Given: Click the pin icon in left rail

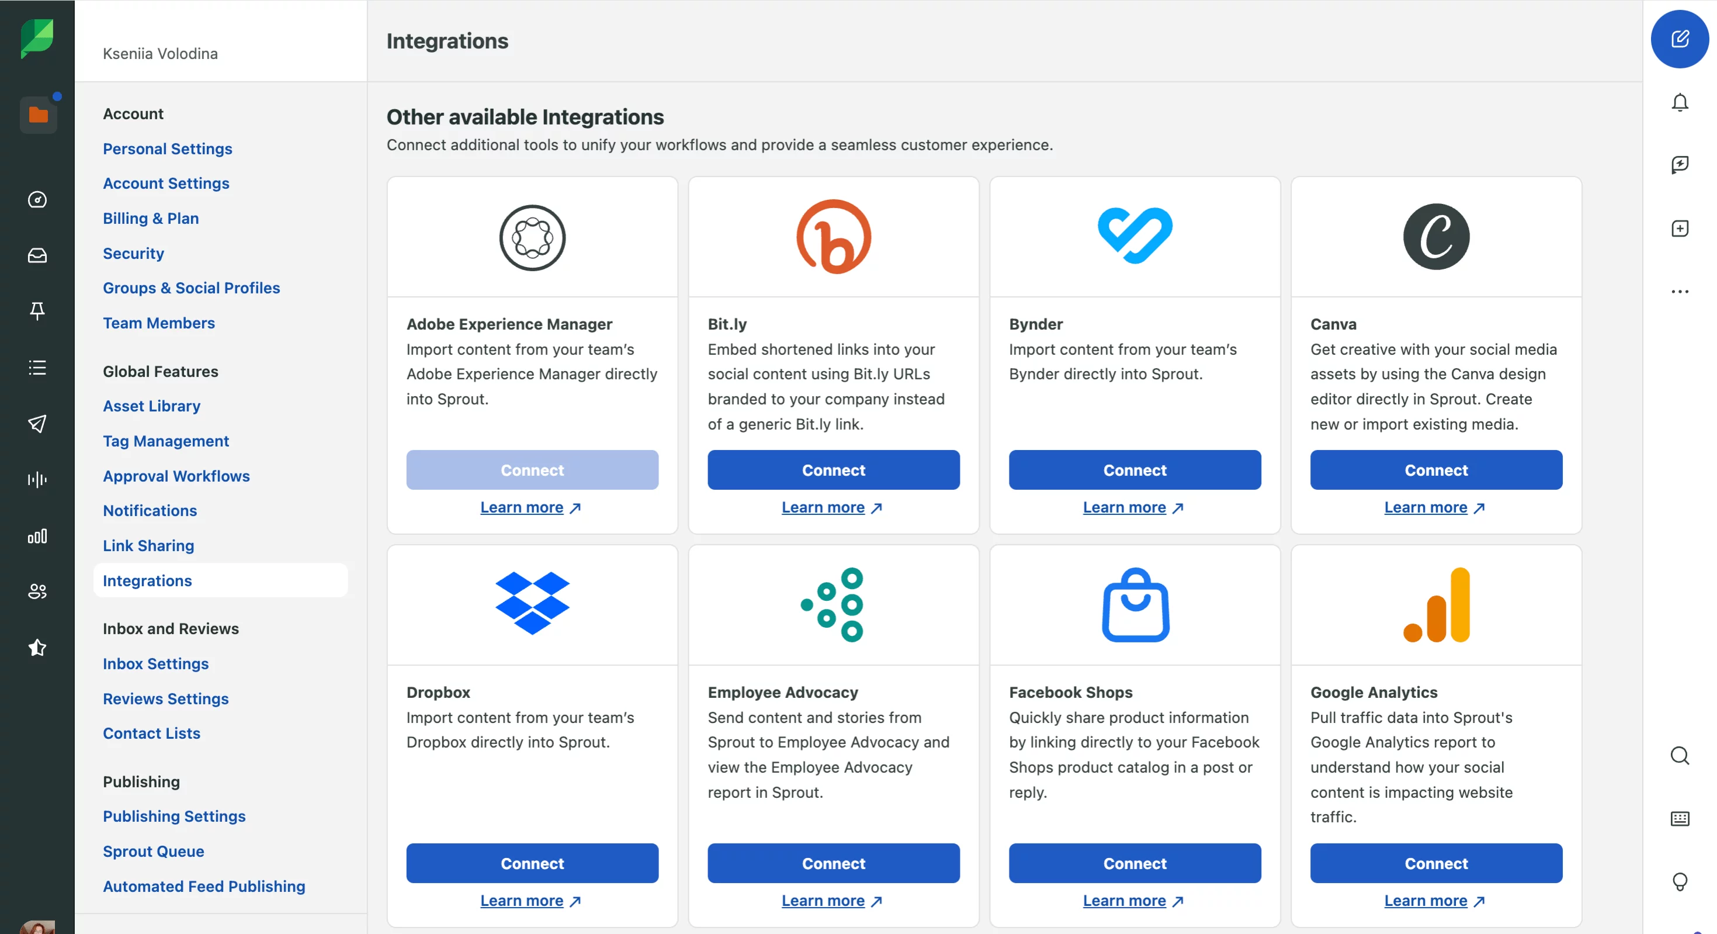Looking at the screenshot, I should pyautogui.click(x=37, y=311).
